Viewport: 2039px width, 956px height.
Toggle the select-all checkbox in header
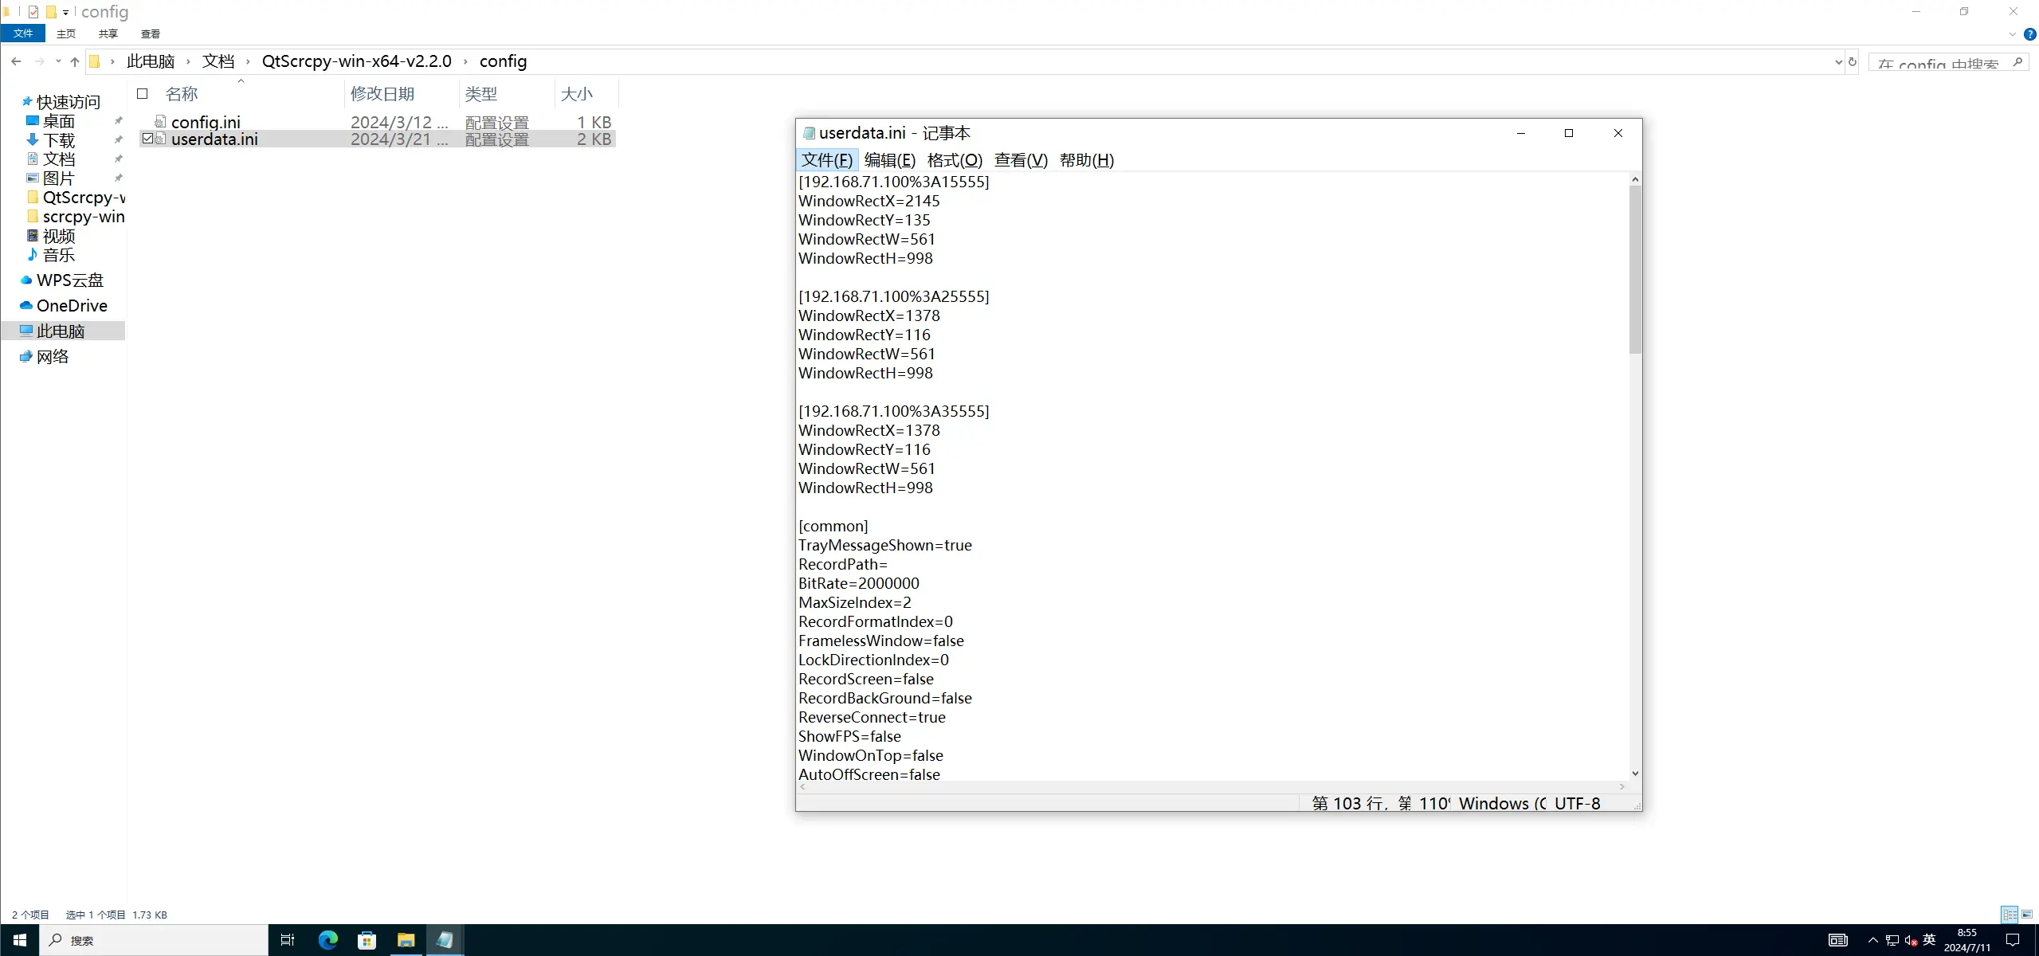143,94
